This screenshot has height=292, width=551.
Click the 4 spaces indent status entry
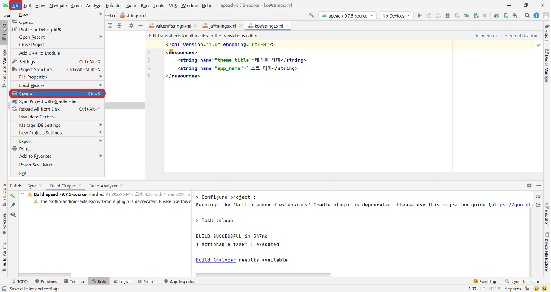(513, 289)
